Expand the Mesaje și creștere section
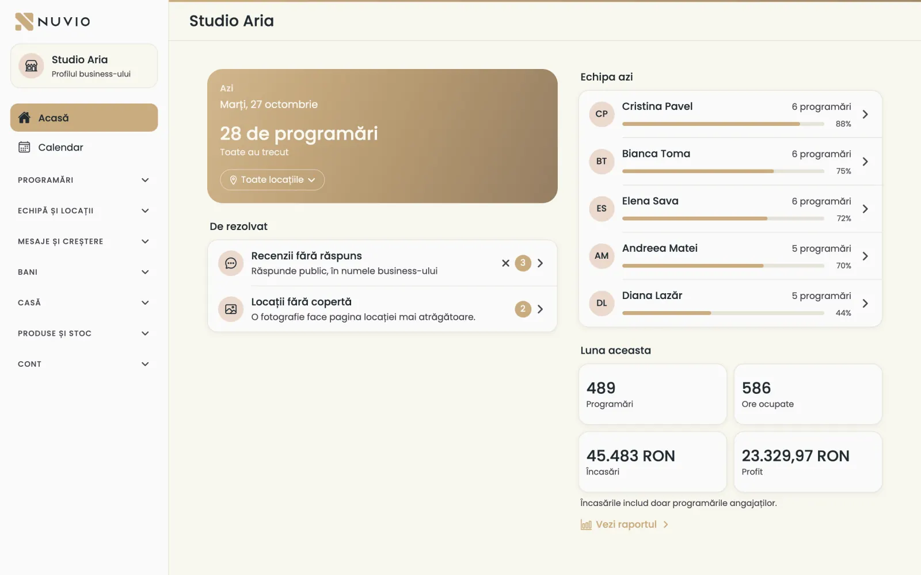Image resolution: width=921 pixels, height=575 pixels. point(84,241)
